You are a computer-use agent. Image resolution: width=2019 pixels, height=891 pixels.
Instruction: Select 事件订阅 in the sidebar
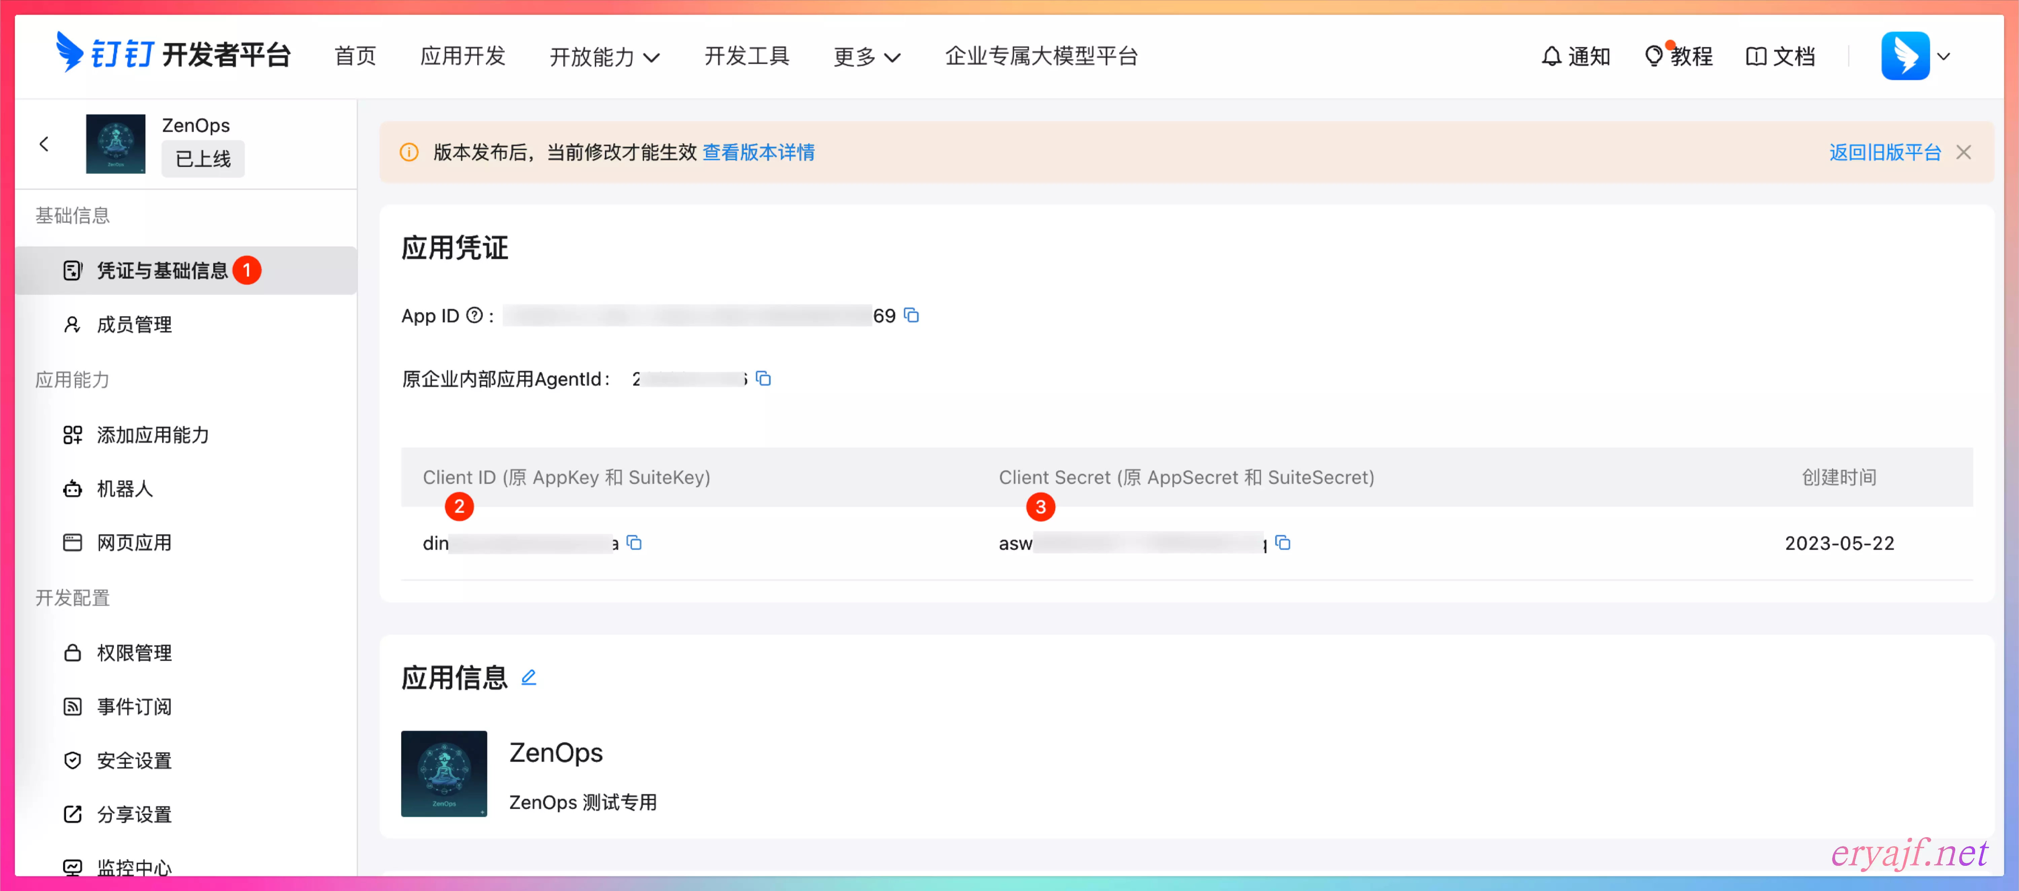(x=133, y=707)
